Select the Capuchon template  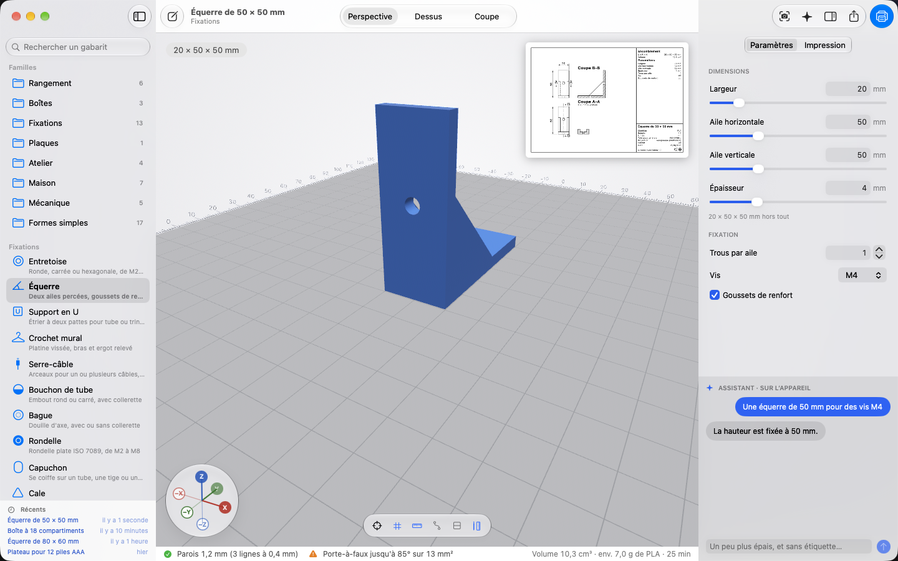(x=78, y=472)
